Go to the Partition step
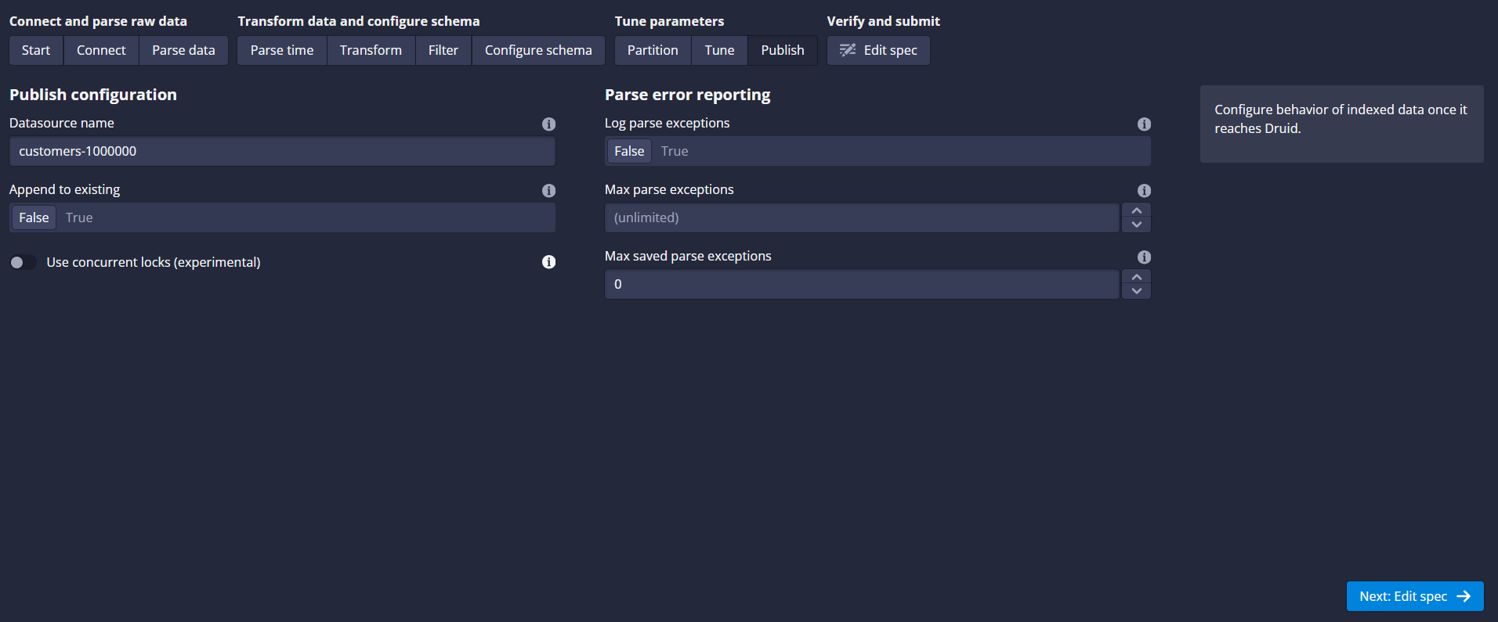 (653, 50)
